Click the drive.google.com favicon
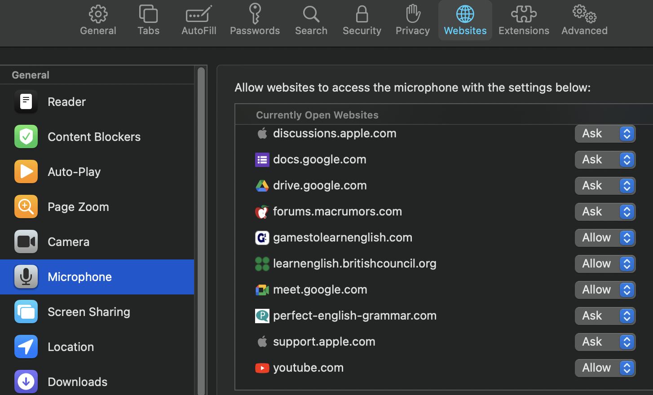The width and height of the screenshot is (653, 395). tap(262, 186)
